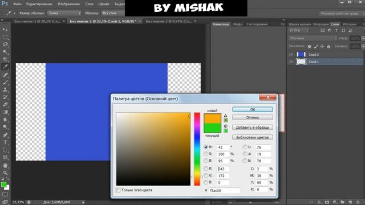
Task: Select the Eyedropper tool in toolbox
Action: (x=5, y=67)
